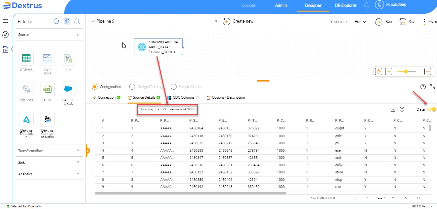Viewport: 437px width, 209px height.
Task: Click the cell containing 'cally'
Action: [339, 165]
